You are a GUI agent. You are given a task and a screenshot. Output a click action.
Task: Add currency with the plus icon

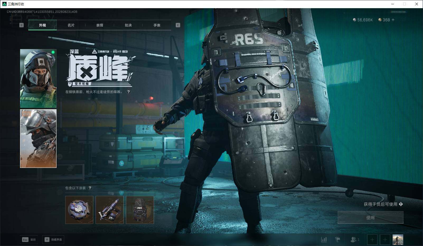tap(393, 20)
